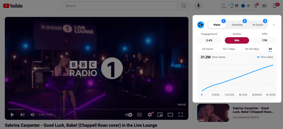This screenshot has height=129, width=283.
Task: Click the Engagement label
Action: [209, 34]
